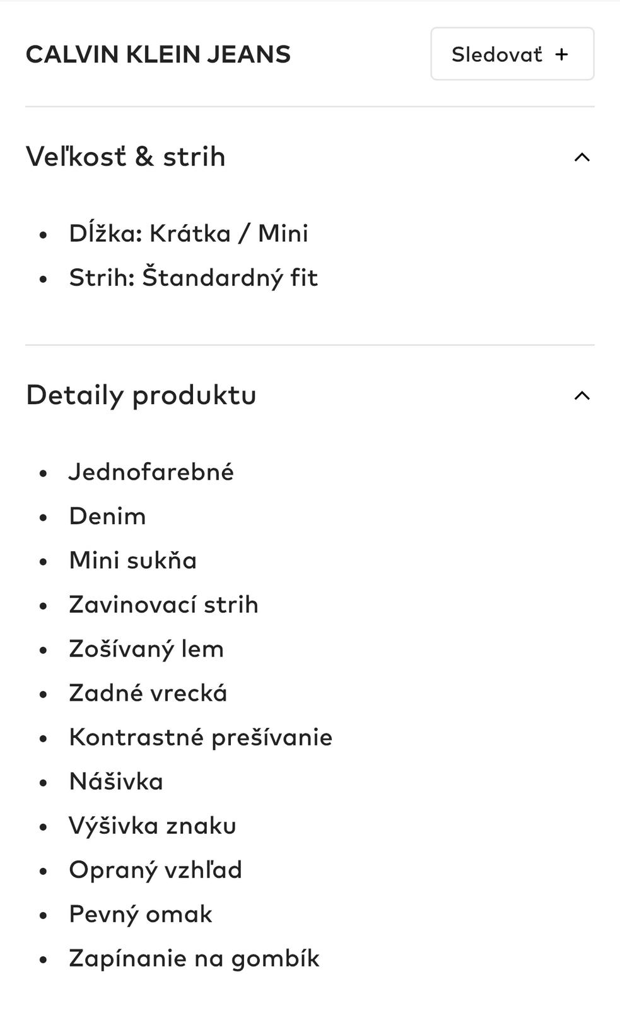This screenshot has width=620, height=1010.
Task: Select the Strih: Štandardný fit item
Action: [x=193, y=278]
